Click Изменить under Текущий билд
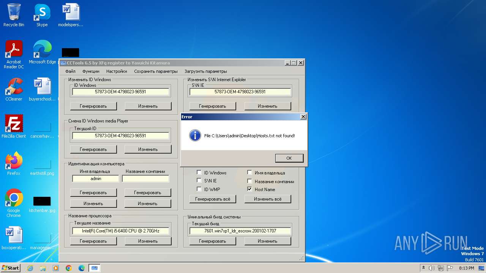Image resolution: width=486 pixels, height=273 pixels. pyautogui.click(x=268, y=241)
